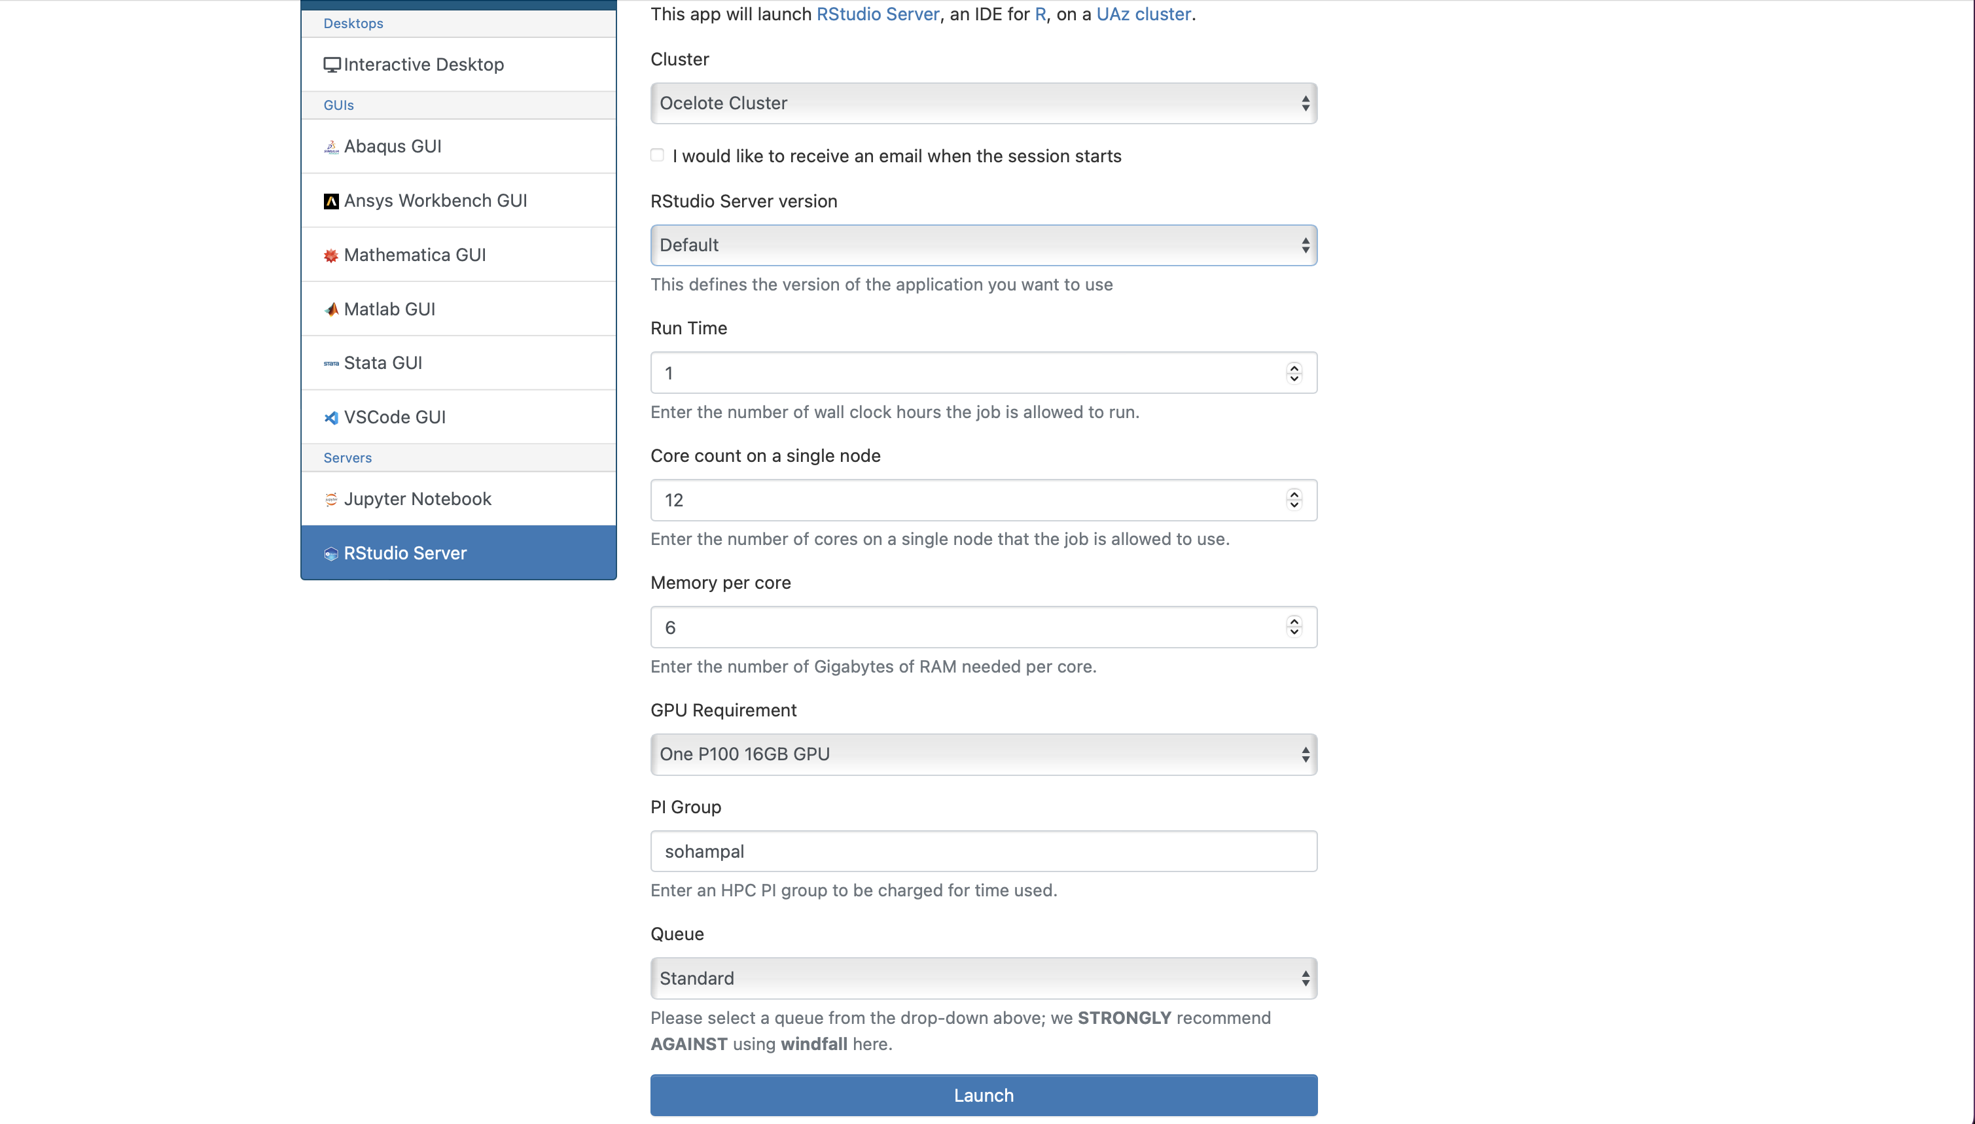Click the PI Group text field
The height and width of the screenshot is (1124, 1975).
point(983,851)
